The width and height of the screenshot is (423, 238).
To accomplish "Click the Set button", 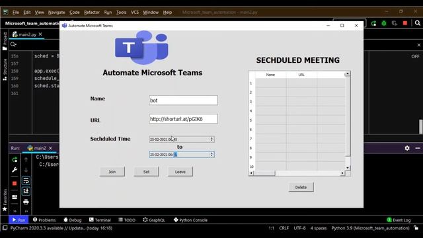I will [146, 172].
